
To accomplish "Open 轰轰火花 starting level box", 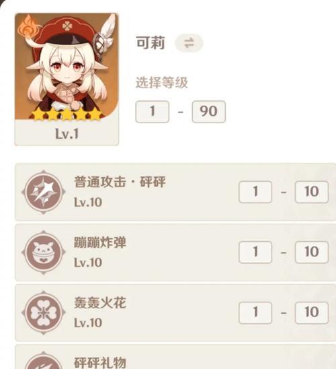I will [x=255, y=312].
